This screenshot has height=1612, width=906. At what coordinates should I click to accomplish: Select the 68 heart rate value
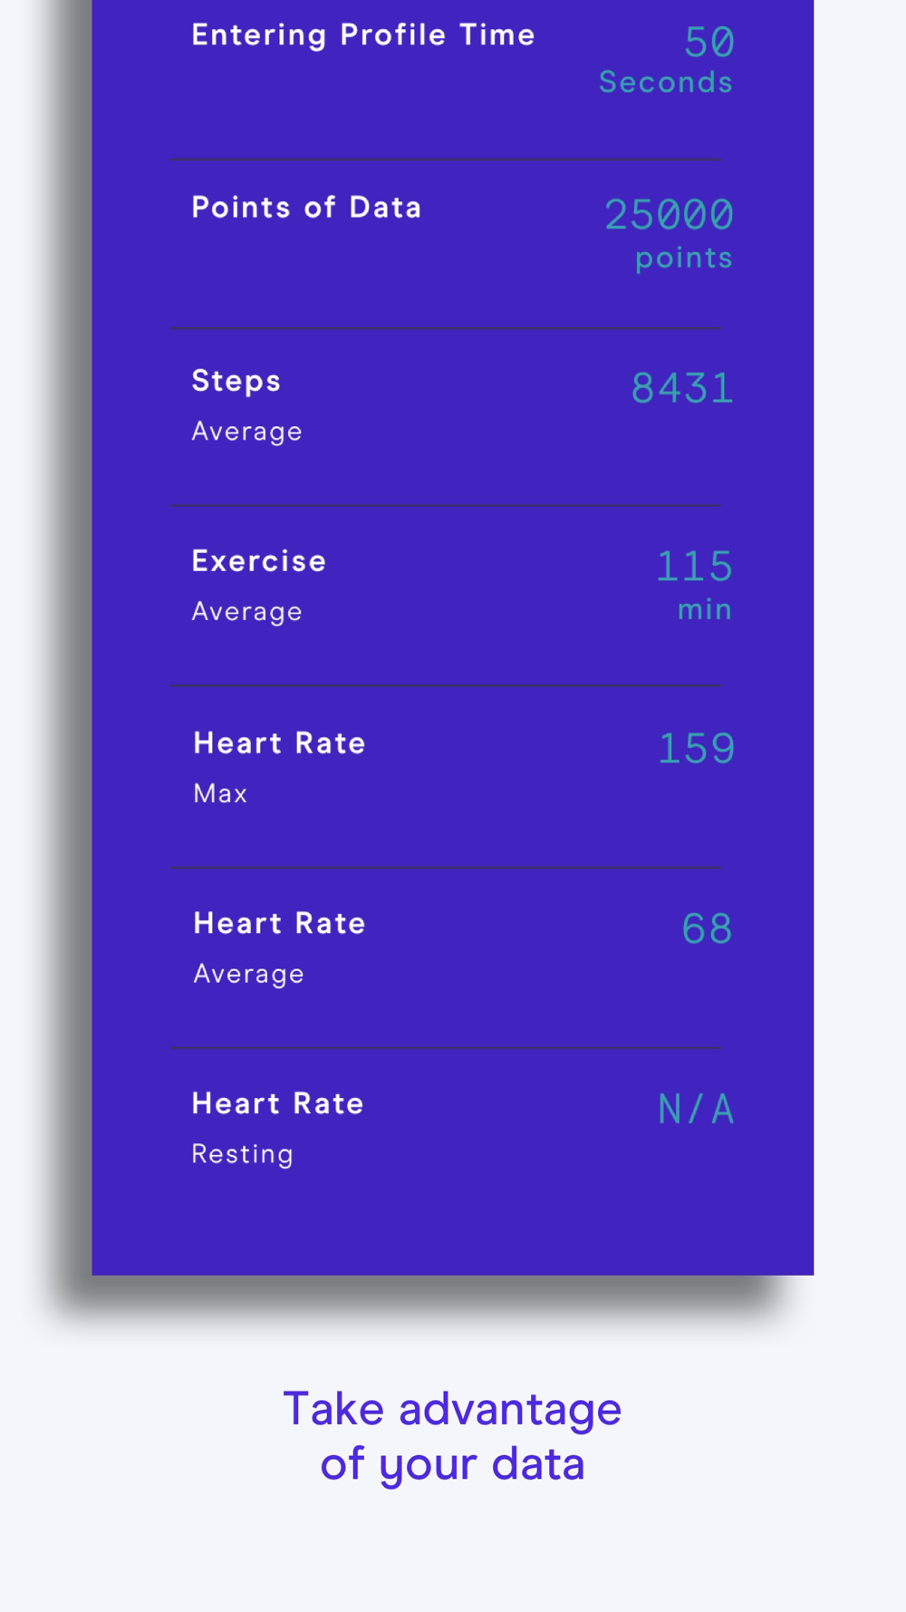tap(707, 929)
